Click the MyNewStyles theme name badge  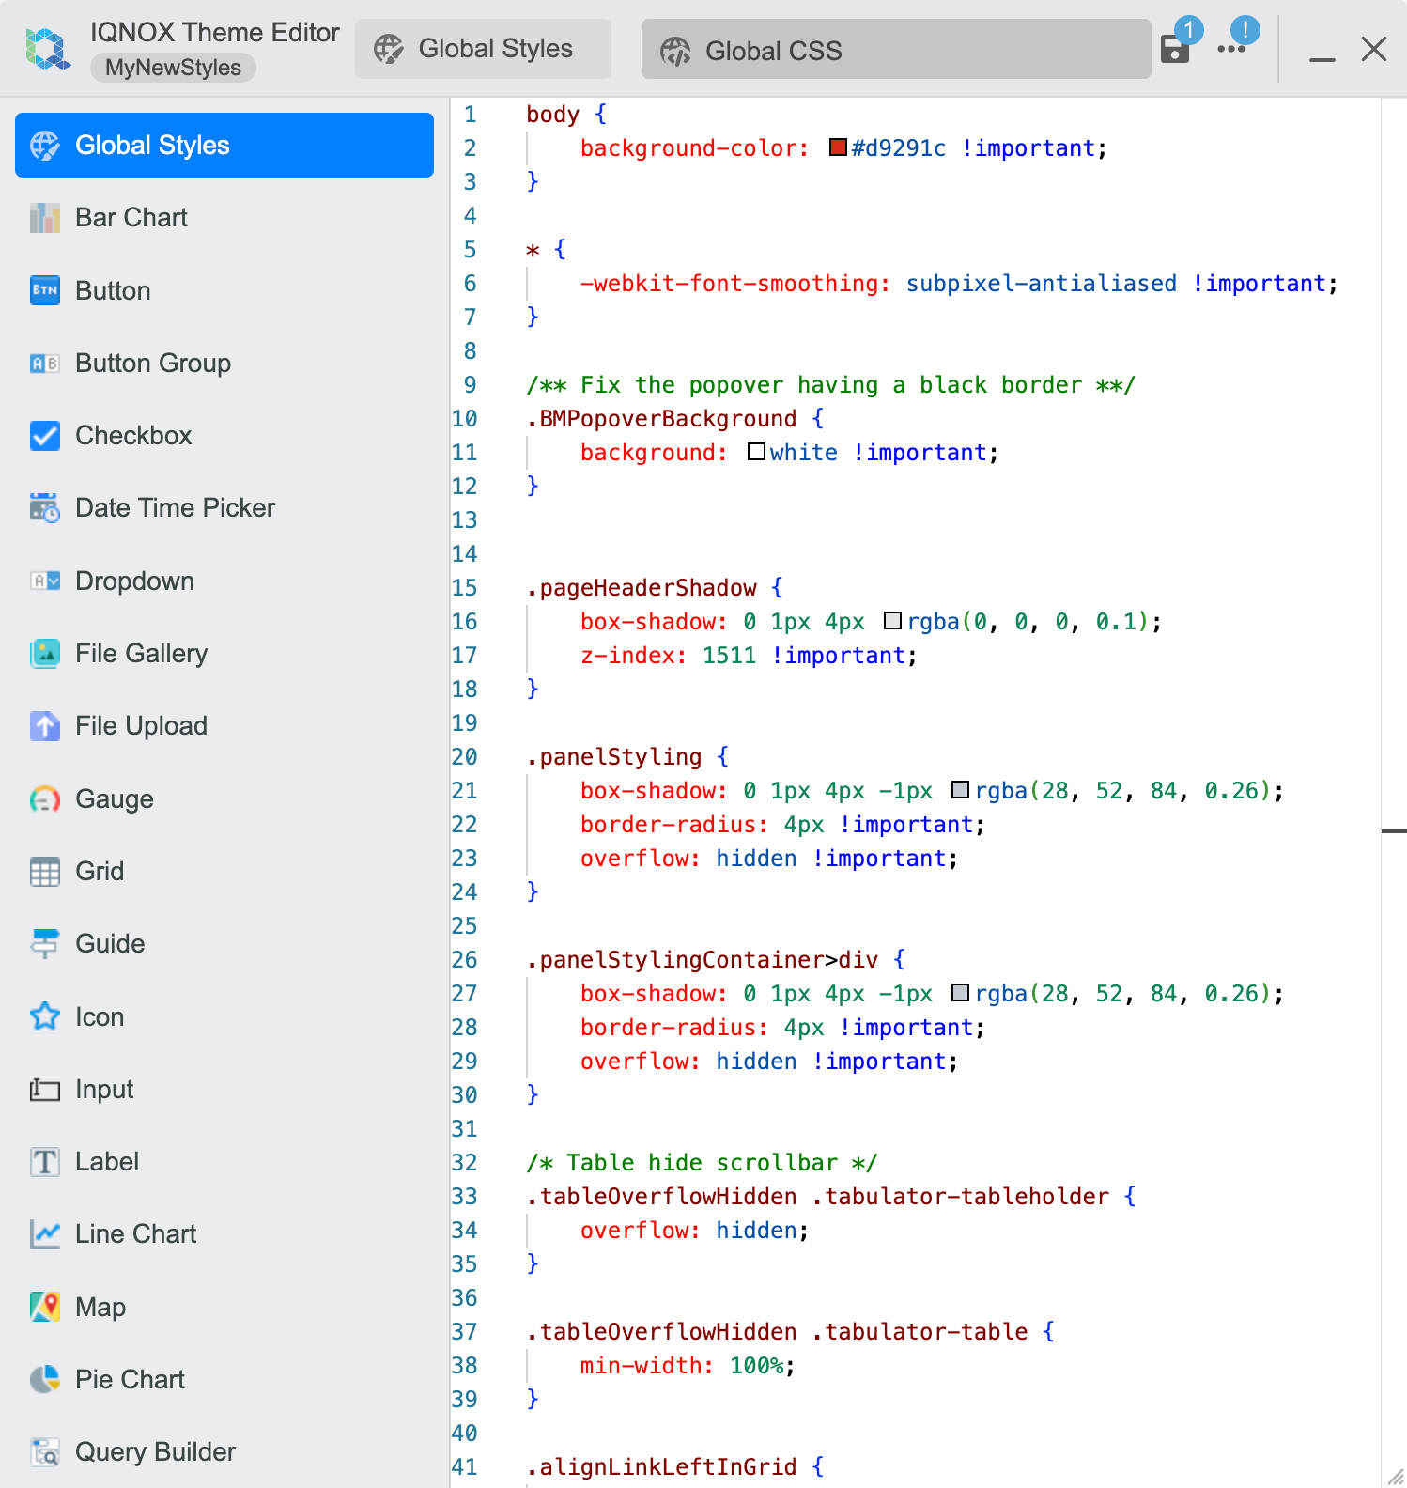(173, 68)
